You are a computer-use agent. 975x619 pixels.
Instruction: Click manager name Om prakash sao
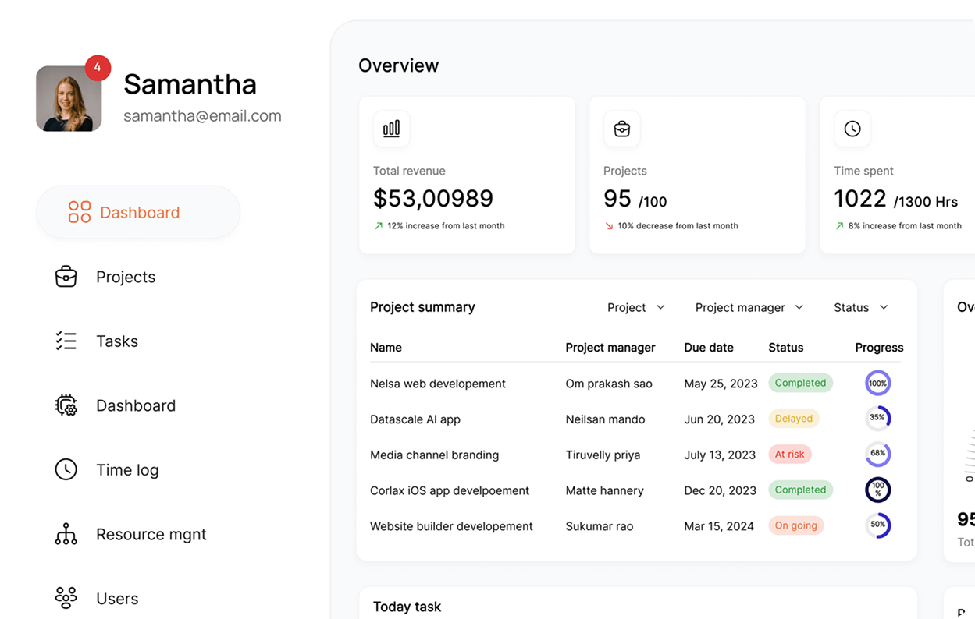click(x=609, y=384)
